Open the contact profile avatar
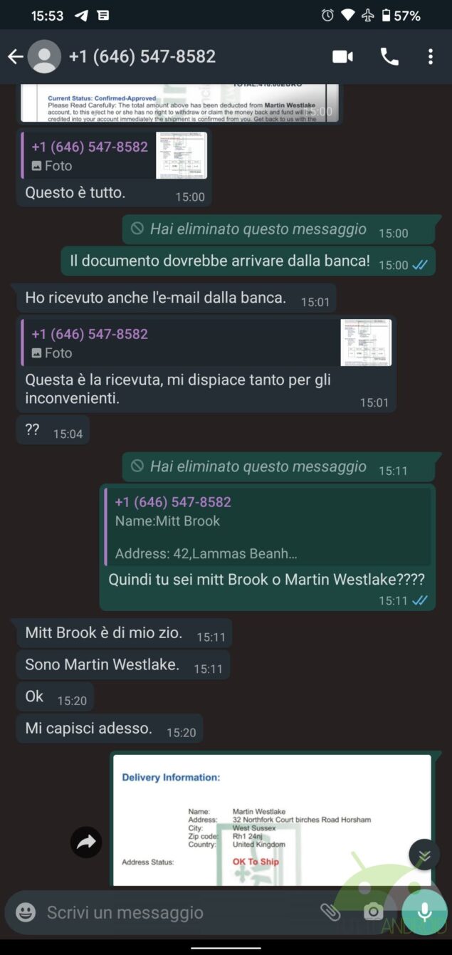This screenshot has height=955, width=452. (x=44, y=57)
